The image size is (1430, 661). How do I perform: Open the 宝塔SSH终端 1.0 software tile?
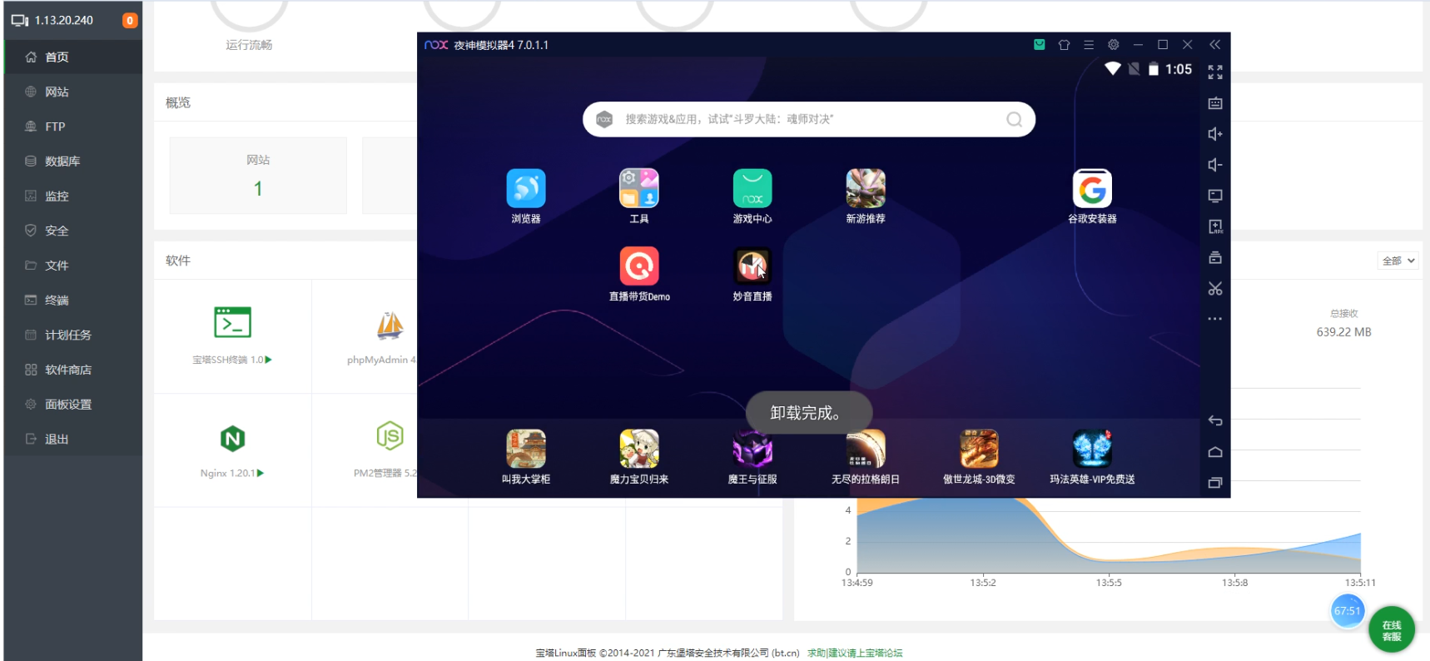pos(232,335)
